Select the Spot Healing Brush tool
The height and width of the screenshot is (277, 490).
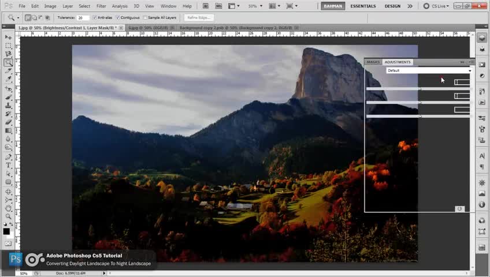tap(8, 89)
